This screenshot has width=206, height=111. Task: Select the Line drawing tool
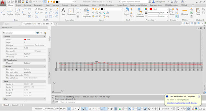tap(3, 11)
